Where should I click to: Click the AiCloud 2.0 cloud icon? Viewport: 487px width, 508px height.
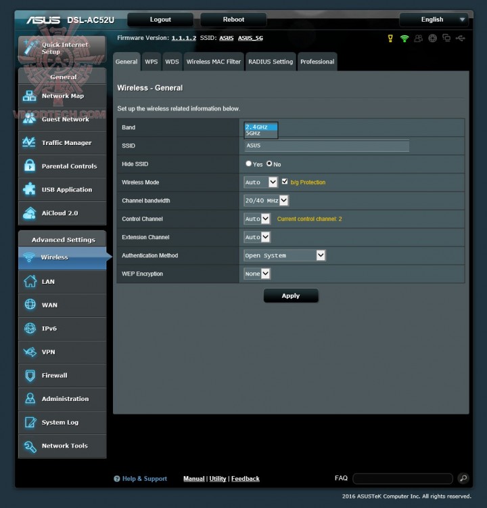pyautogui.click(x=30, y=213)
